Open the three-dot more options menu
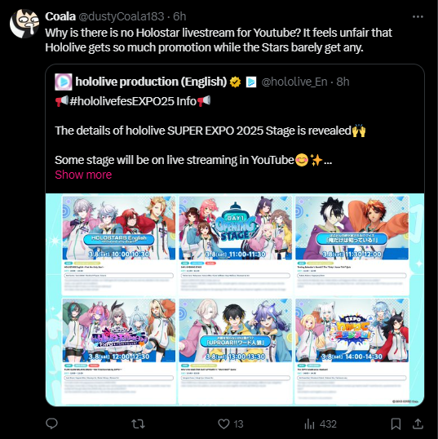Image resolution: width=438 pixels, height=439 pixels. tap(418, 17)
